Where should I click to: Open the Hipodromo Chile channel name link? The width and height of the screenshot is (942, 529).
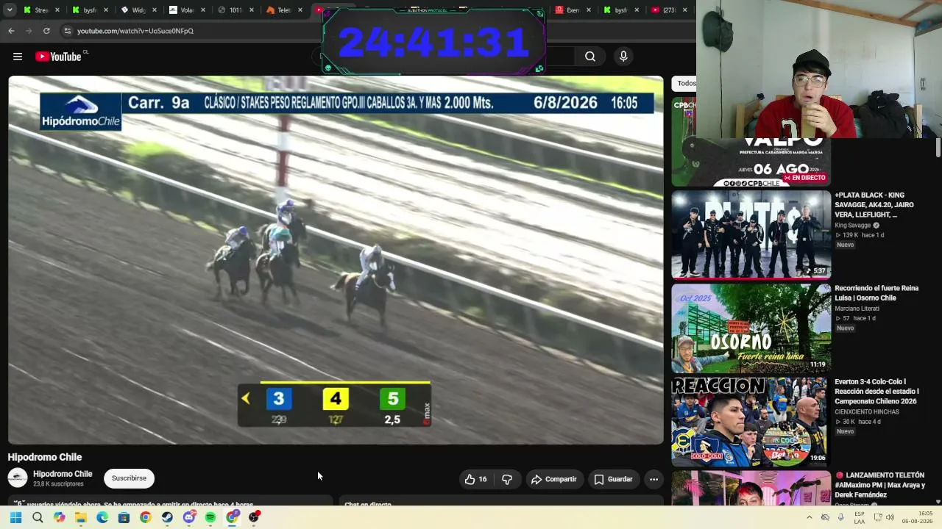pos(63,474)
